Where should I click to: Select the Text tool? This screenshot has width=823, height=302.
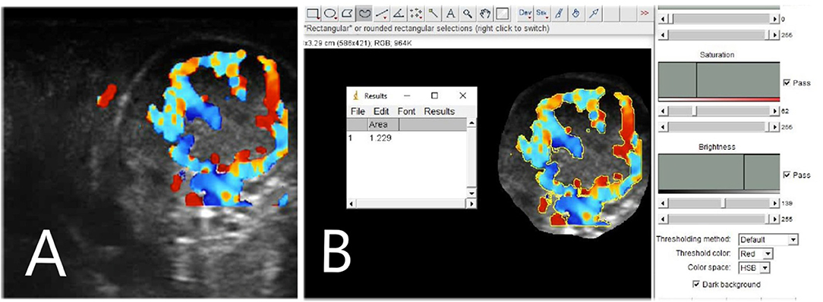pos(449,14)
